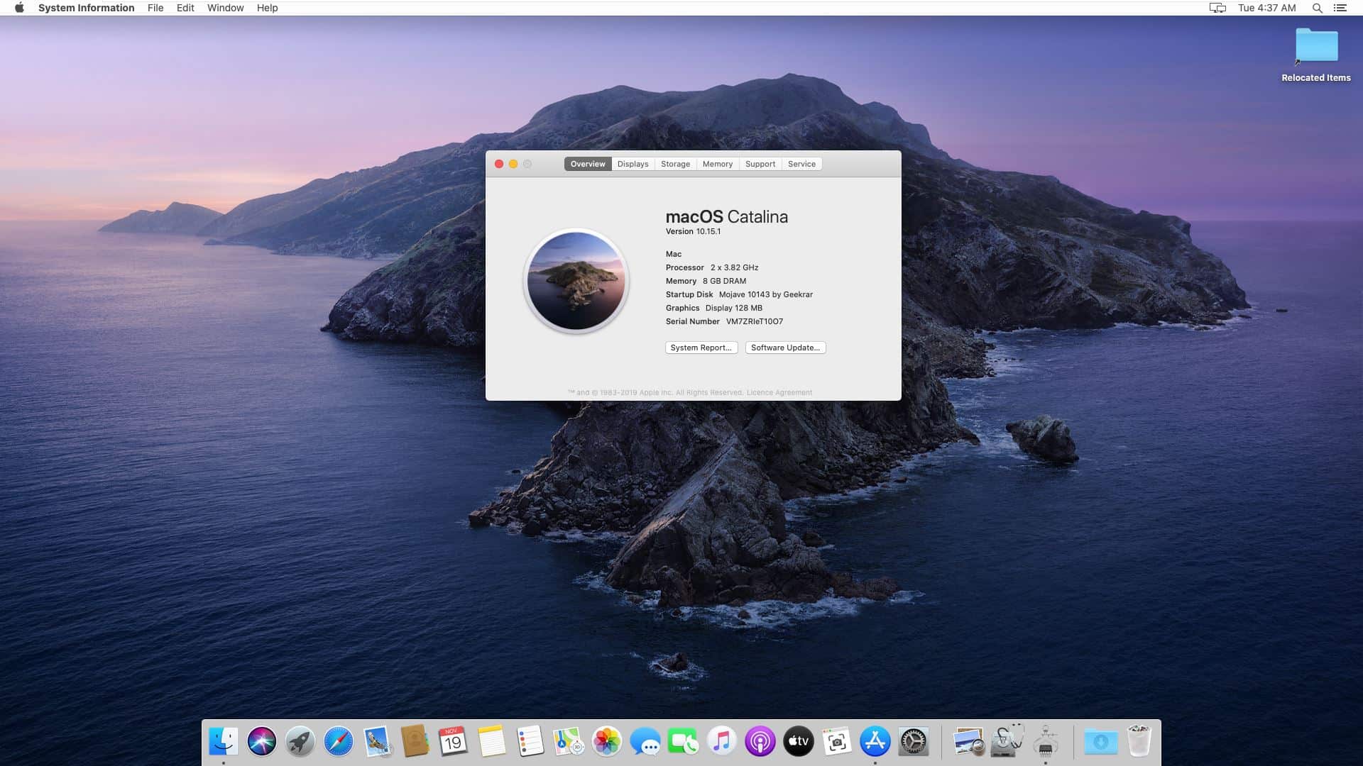Open the Notes app
This screenshot has height=766, width=1363.
coord(492,740)
